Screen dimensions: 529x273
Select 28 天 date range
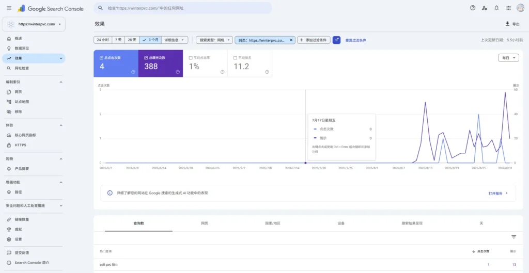132,40
